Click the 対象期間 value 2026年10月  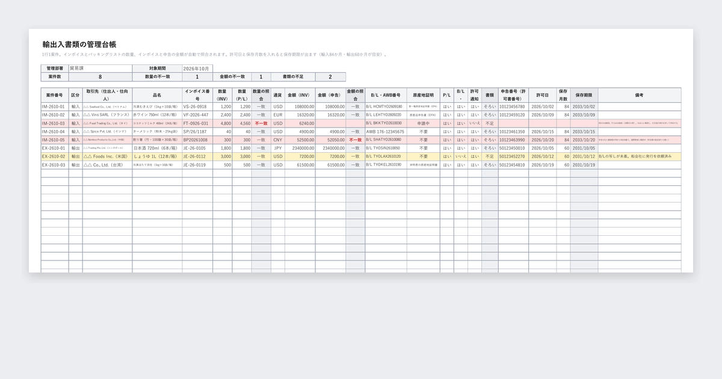coord(197,69)
